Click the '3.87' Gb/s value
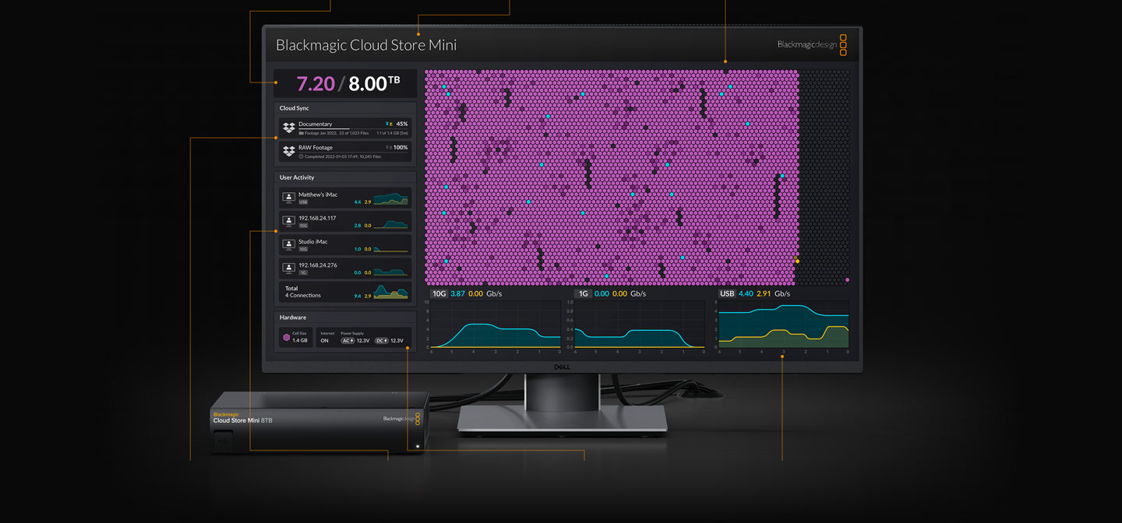The width and height of the screenshot is (1122, 523). (x=457, y=294)
